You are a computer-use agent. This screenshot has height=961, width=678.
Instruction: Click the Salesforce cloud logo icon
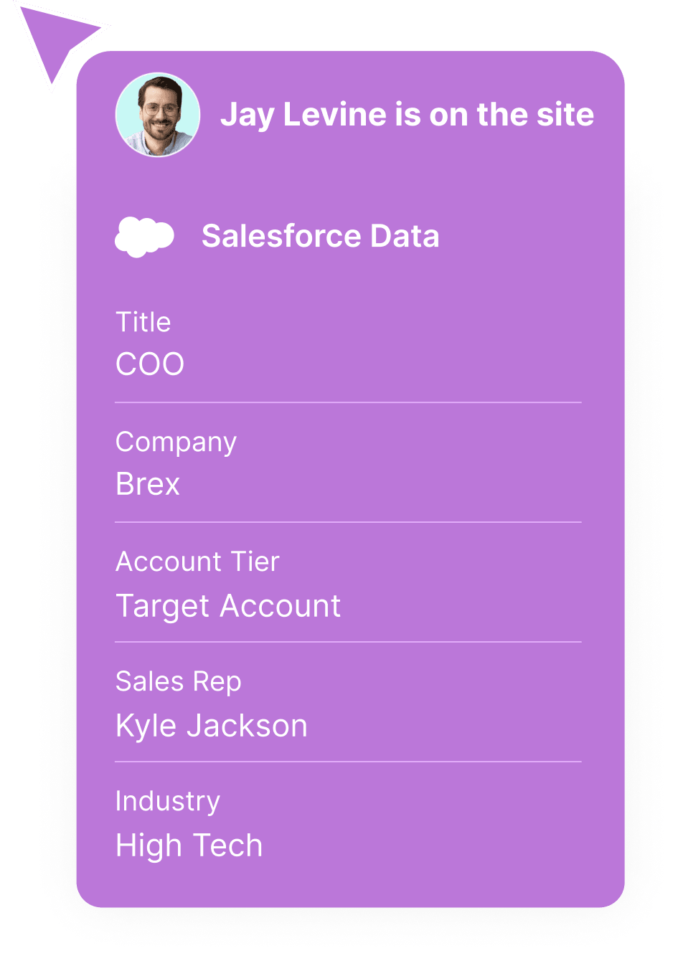click(x=144, y=237)
